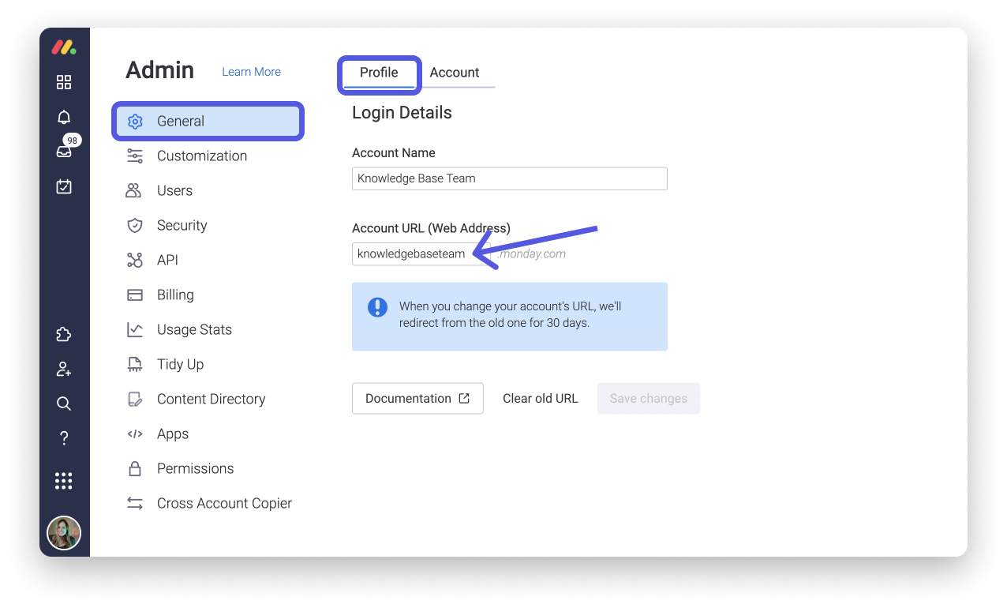1007x608 pixels.
Task: Click the Permissions lock icon
Action: point(135,468)
